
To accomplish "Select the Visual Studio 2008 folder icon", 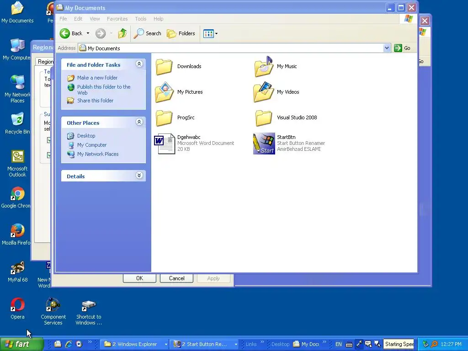I will pos(264,117).
